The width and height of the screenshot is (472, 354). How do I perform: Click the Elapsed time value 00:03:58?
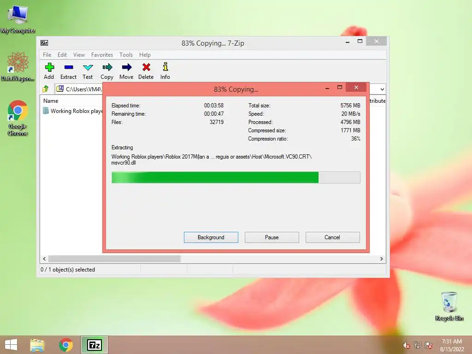pos(214,106)
